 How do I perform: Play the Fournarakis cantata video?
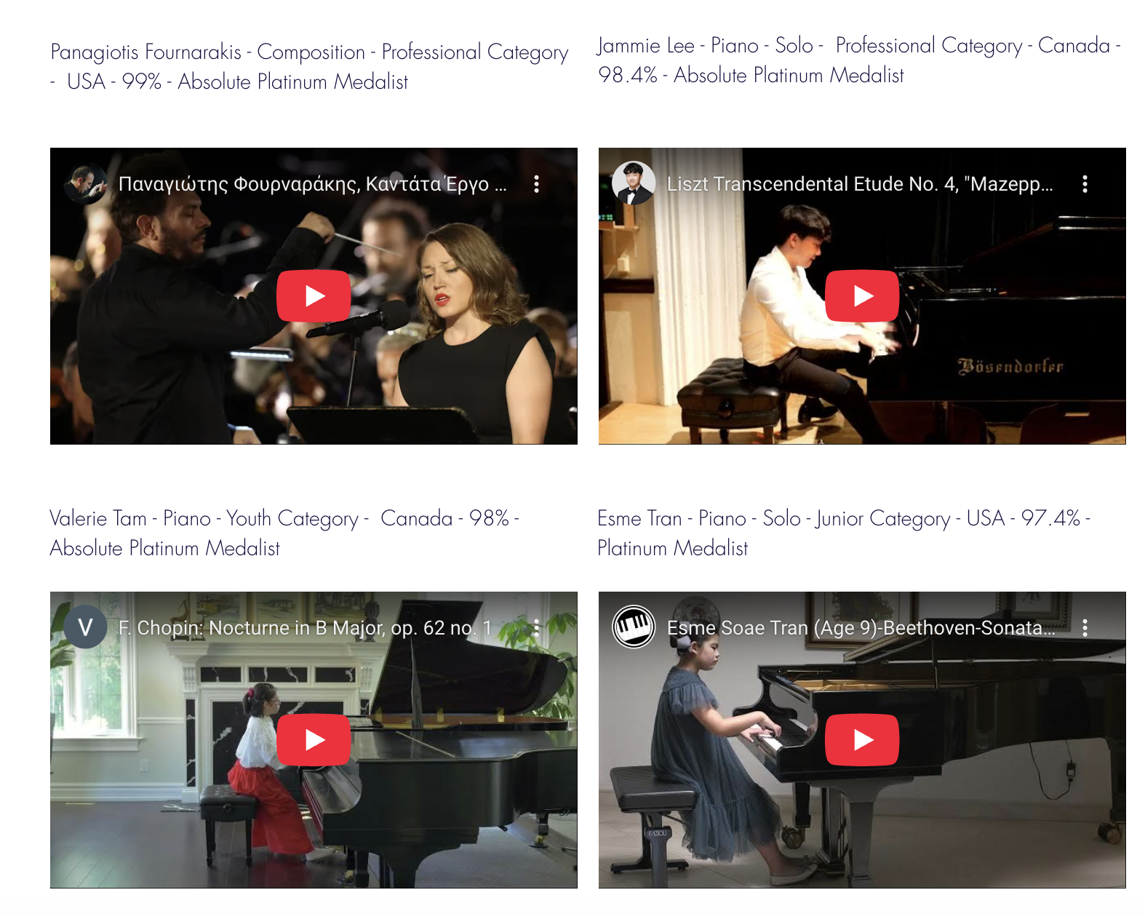(314, 296)
